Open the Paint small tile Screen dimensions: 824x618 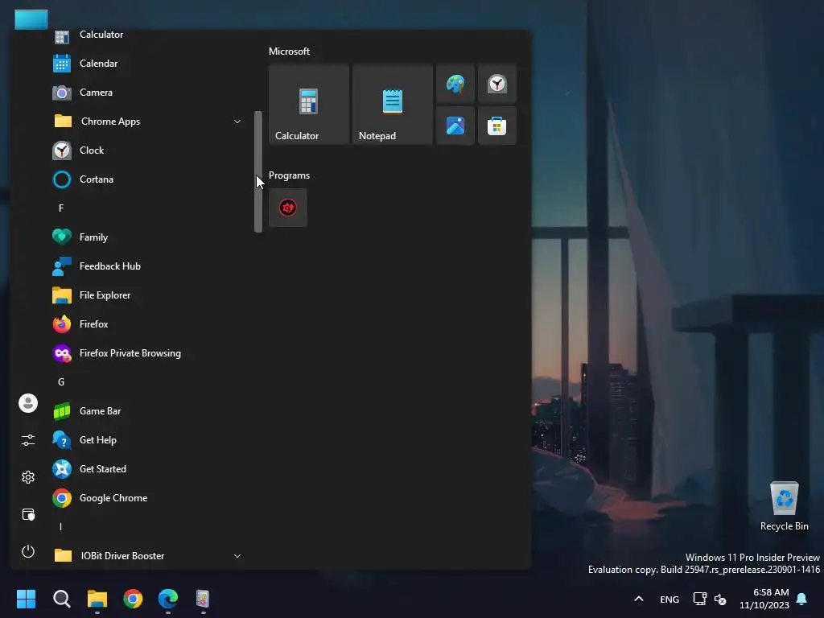pyautogui.click(x=455, y=84)
